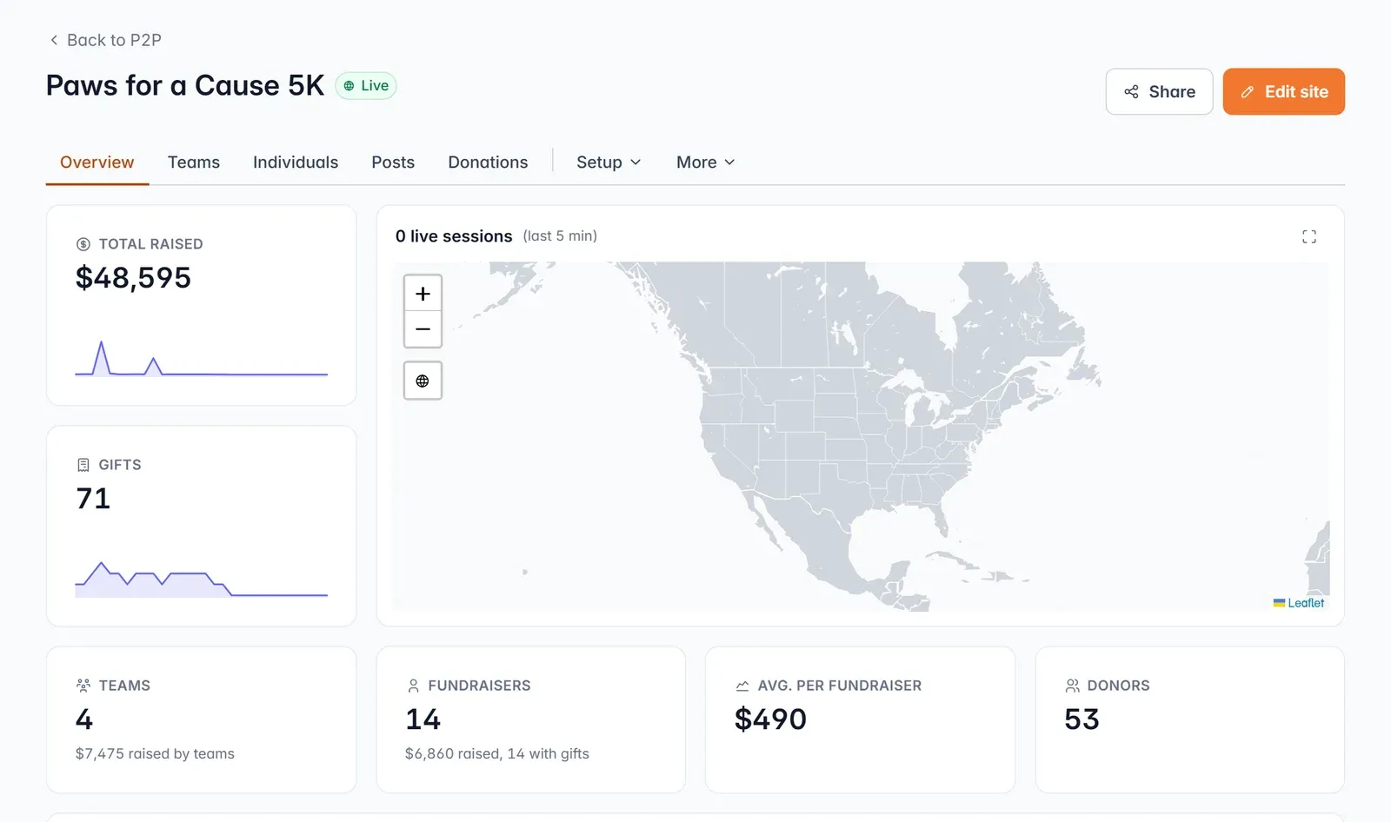Image resolution: width=1391 pixels, height=822 pixels.
Task: Open the Share dialog
Action: tap(1159, 91)
